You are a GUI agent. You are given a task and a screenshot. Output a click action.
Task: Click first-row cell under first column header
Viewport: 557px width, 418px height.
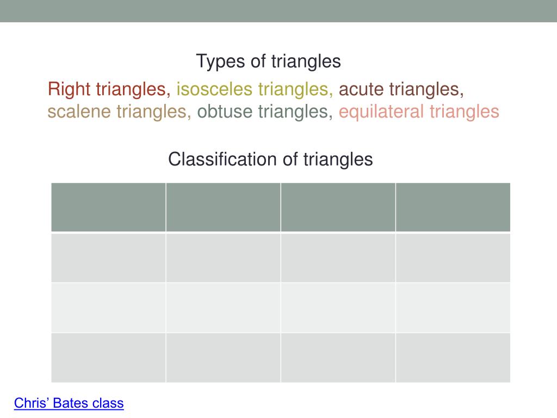point(108,257)
